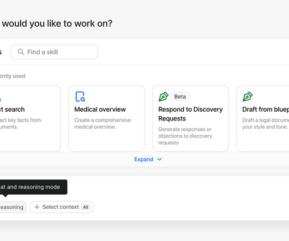Click the Respond to Discovery Requests title
The image size is (289, 241).
[190, 114]
